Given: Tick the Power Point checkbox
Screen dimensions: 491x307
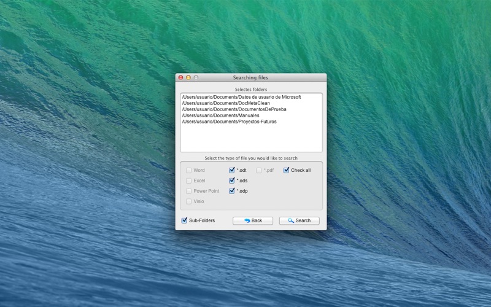Looking at the screenshot, I should [188, 191].
